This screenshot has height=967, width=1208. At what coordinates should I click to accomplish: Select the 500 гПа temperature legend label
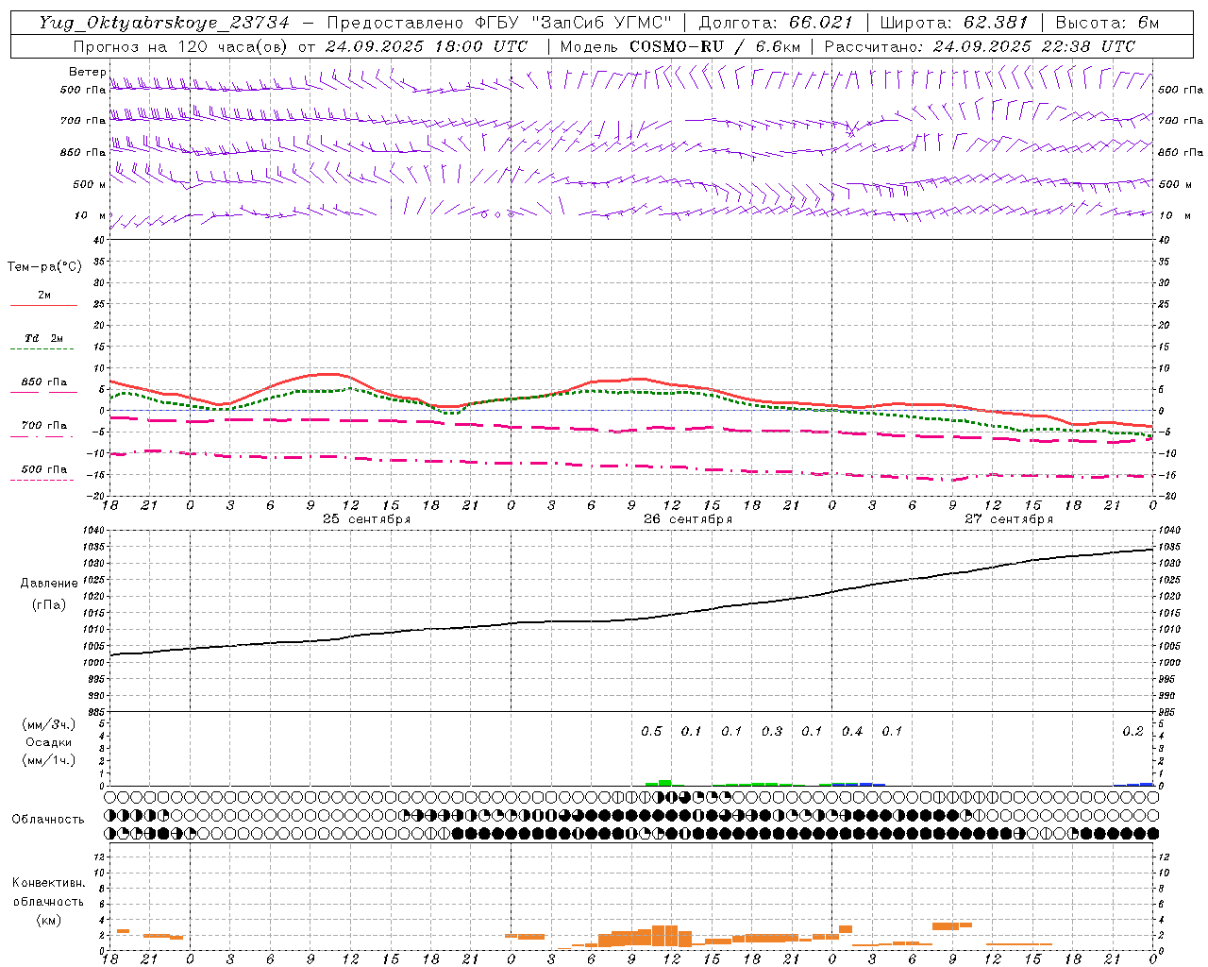tap(44, 469)
